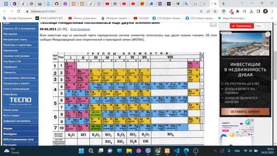Open RSS/Социальные сети sidebar link
The width and height of the screenshot is (277, 156).
(x=18, y=140)
